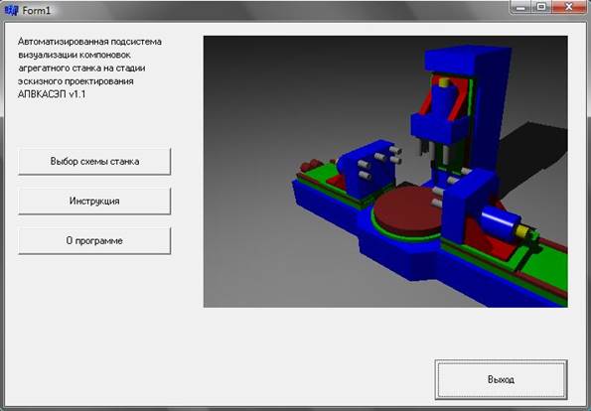Click the Form1 title bar text
Screen dimensions: 591x411
pos(36,11)
